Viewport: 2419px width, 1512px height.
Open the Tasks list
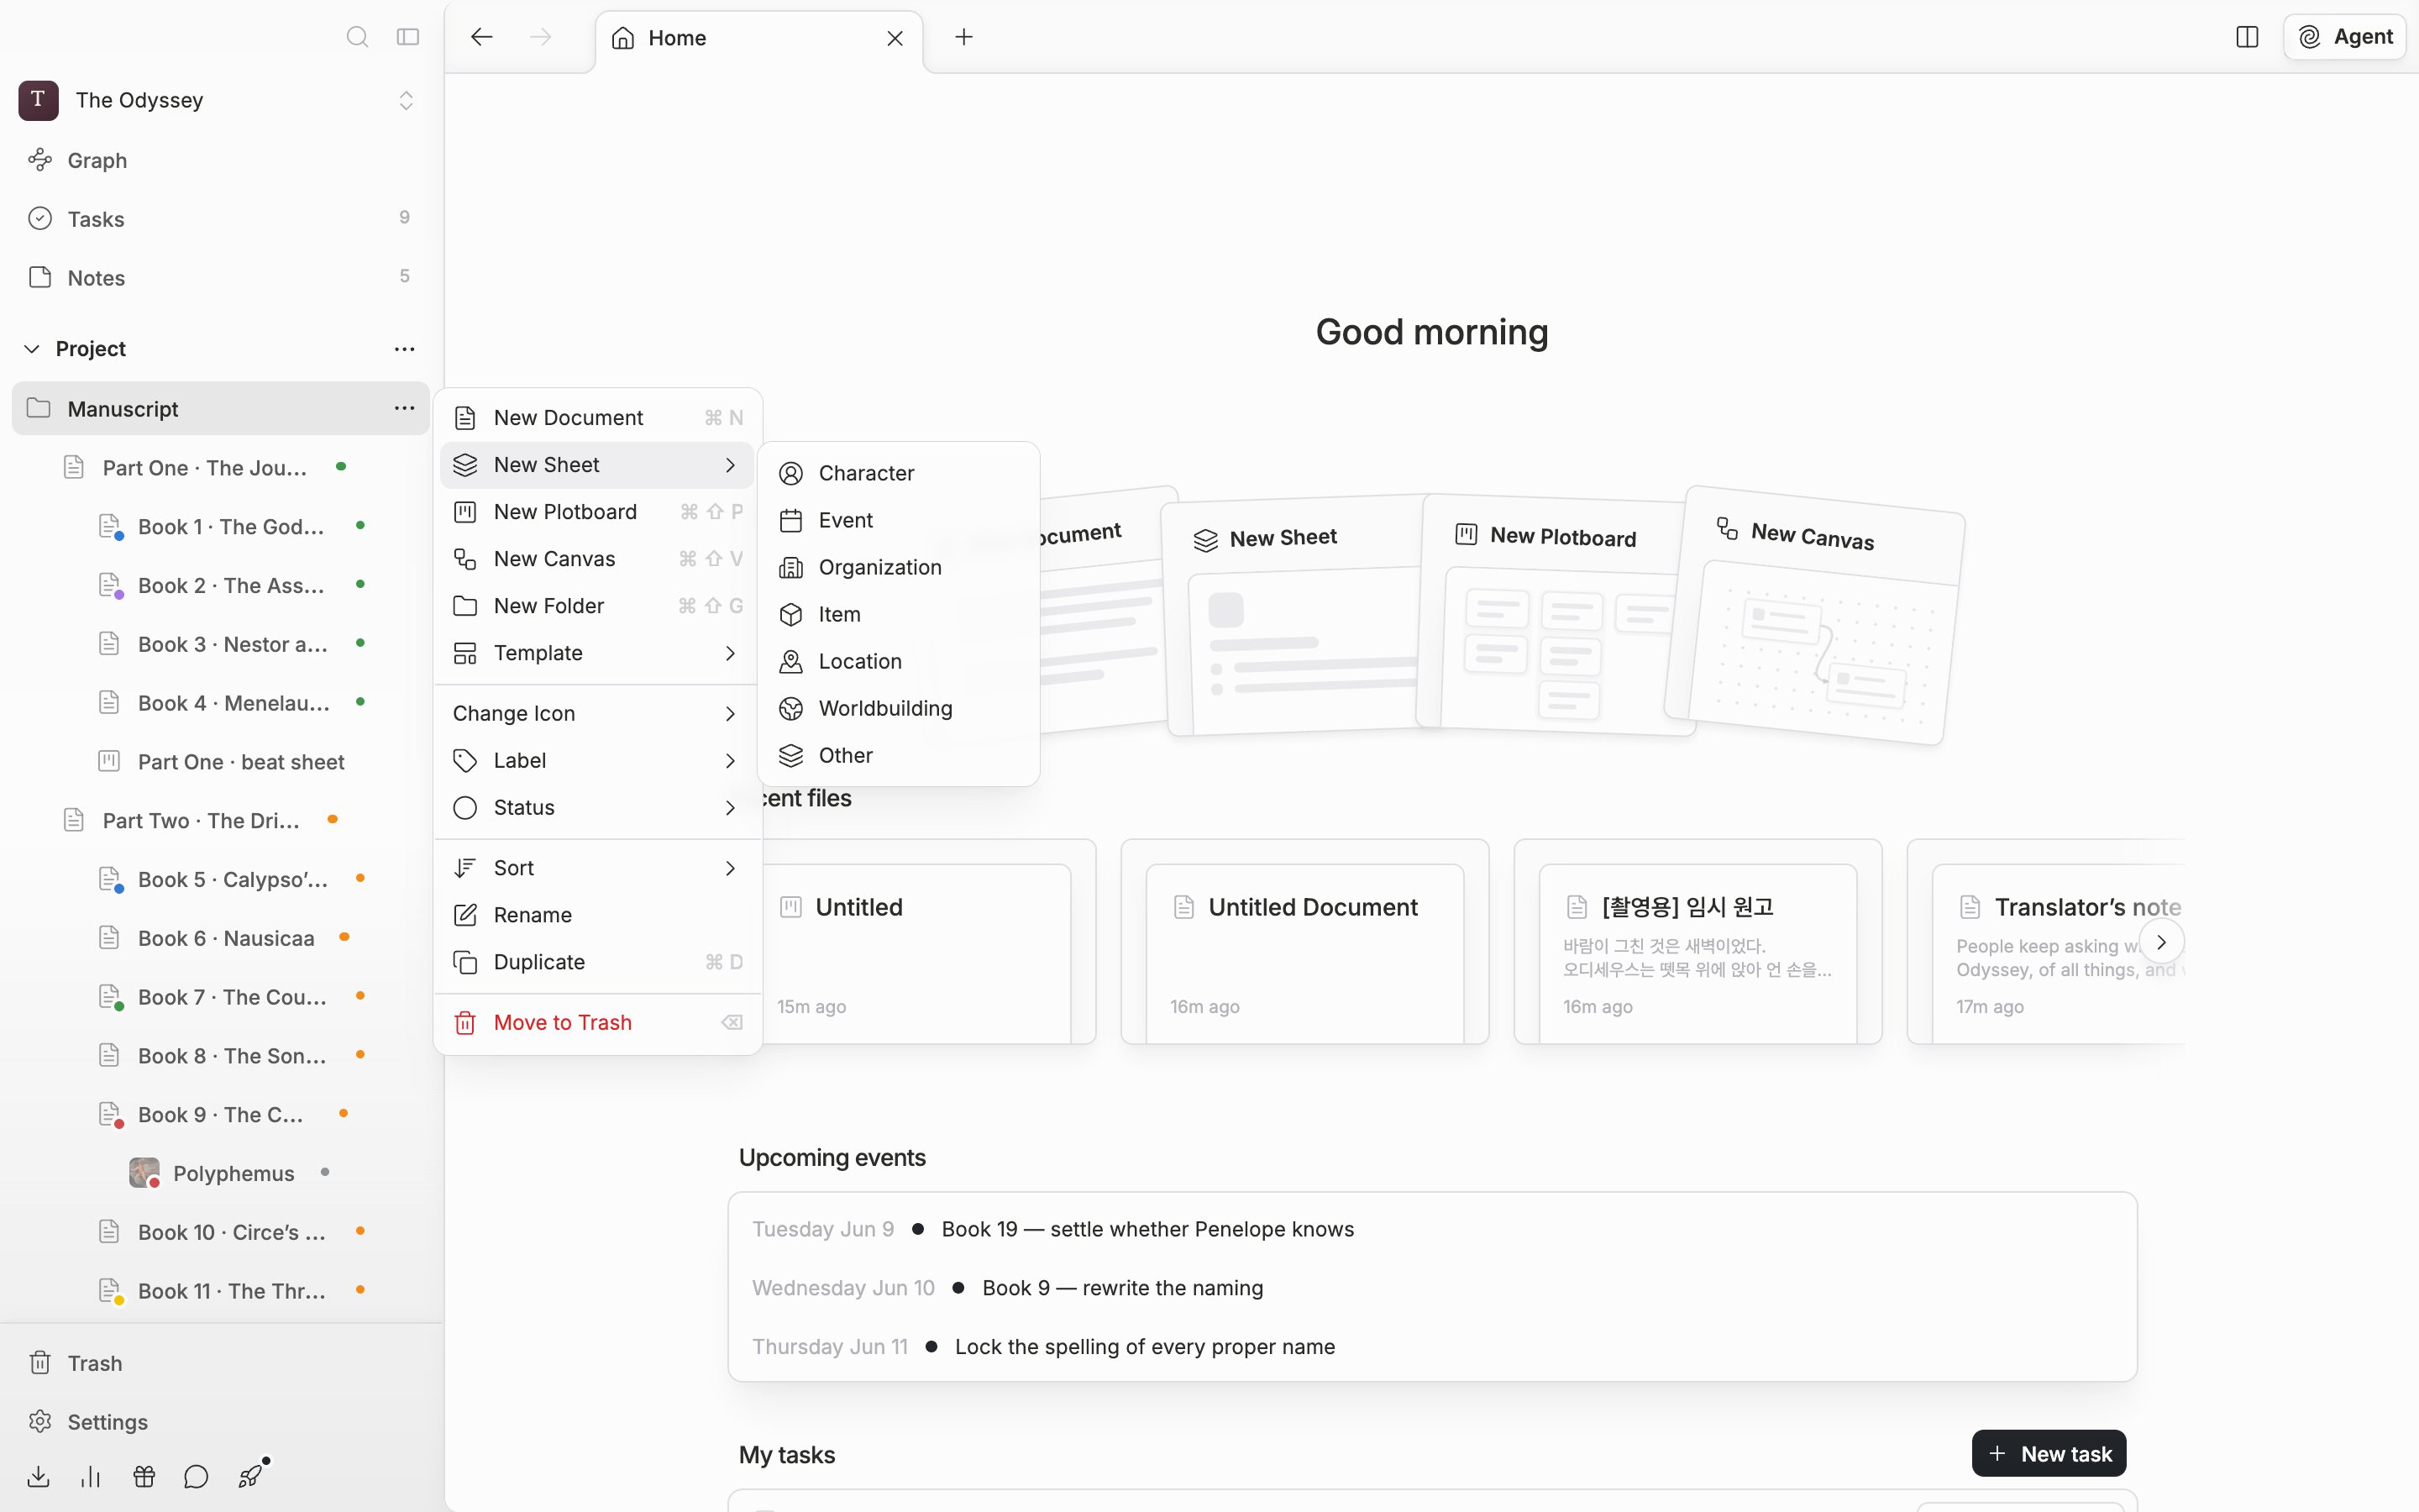tap(221, 219)
